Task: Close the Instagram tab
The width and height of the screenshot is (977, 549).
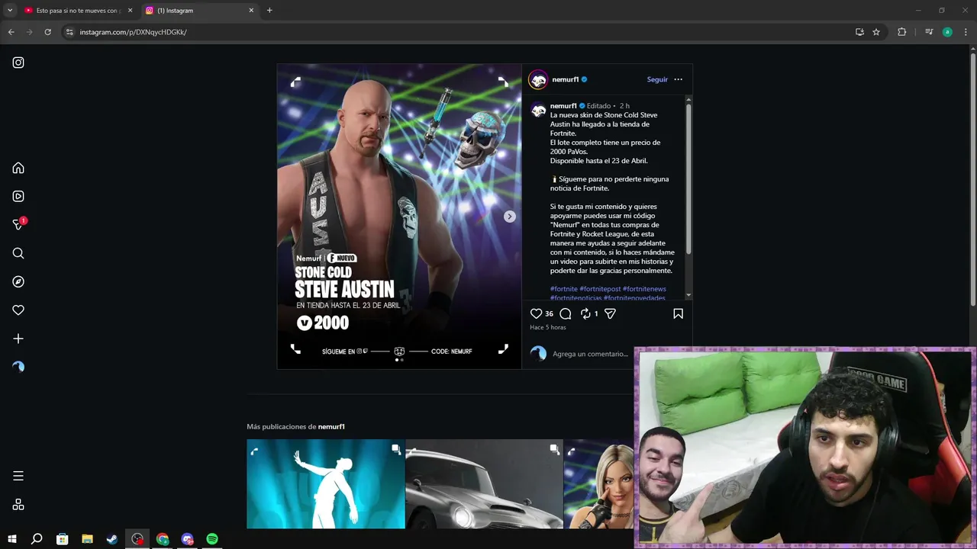Action: 251,11
